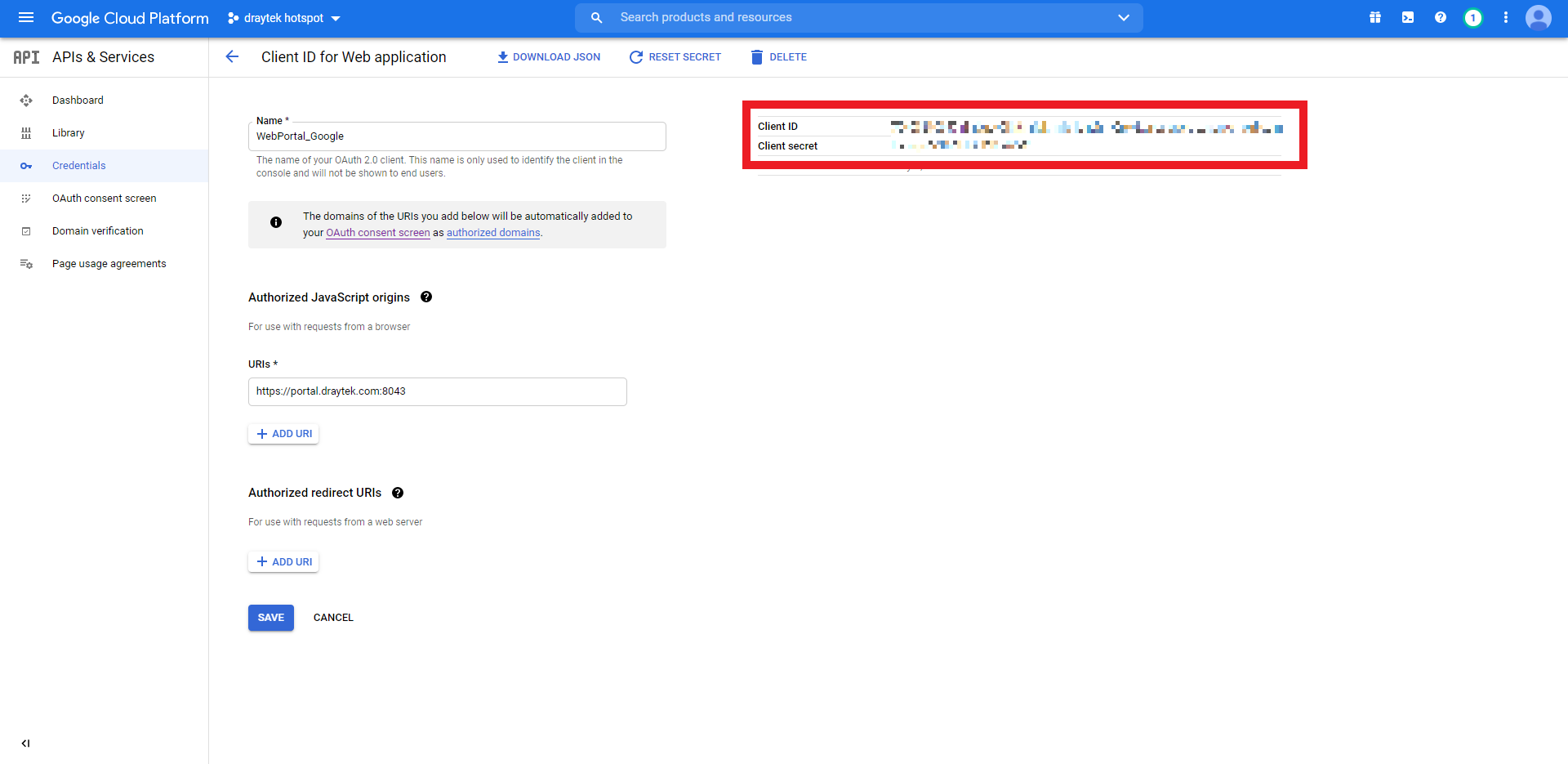Select Credentials in sidebar
The width and height of the screenshot is (1568, 764).
pos(79,166)
